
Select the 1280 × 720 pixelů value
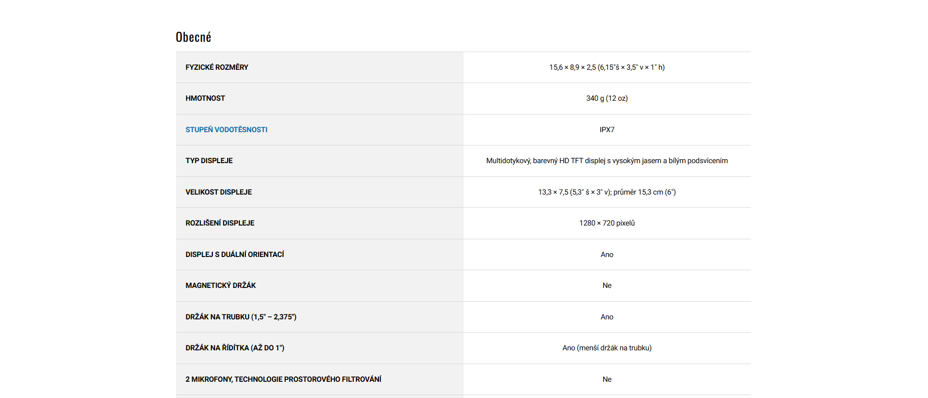click(607, 223)
